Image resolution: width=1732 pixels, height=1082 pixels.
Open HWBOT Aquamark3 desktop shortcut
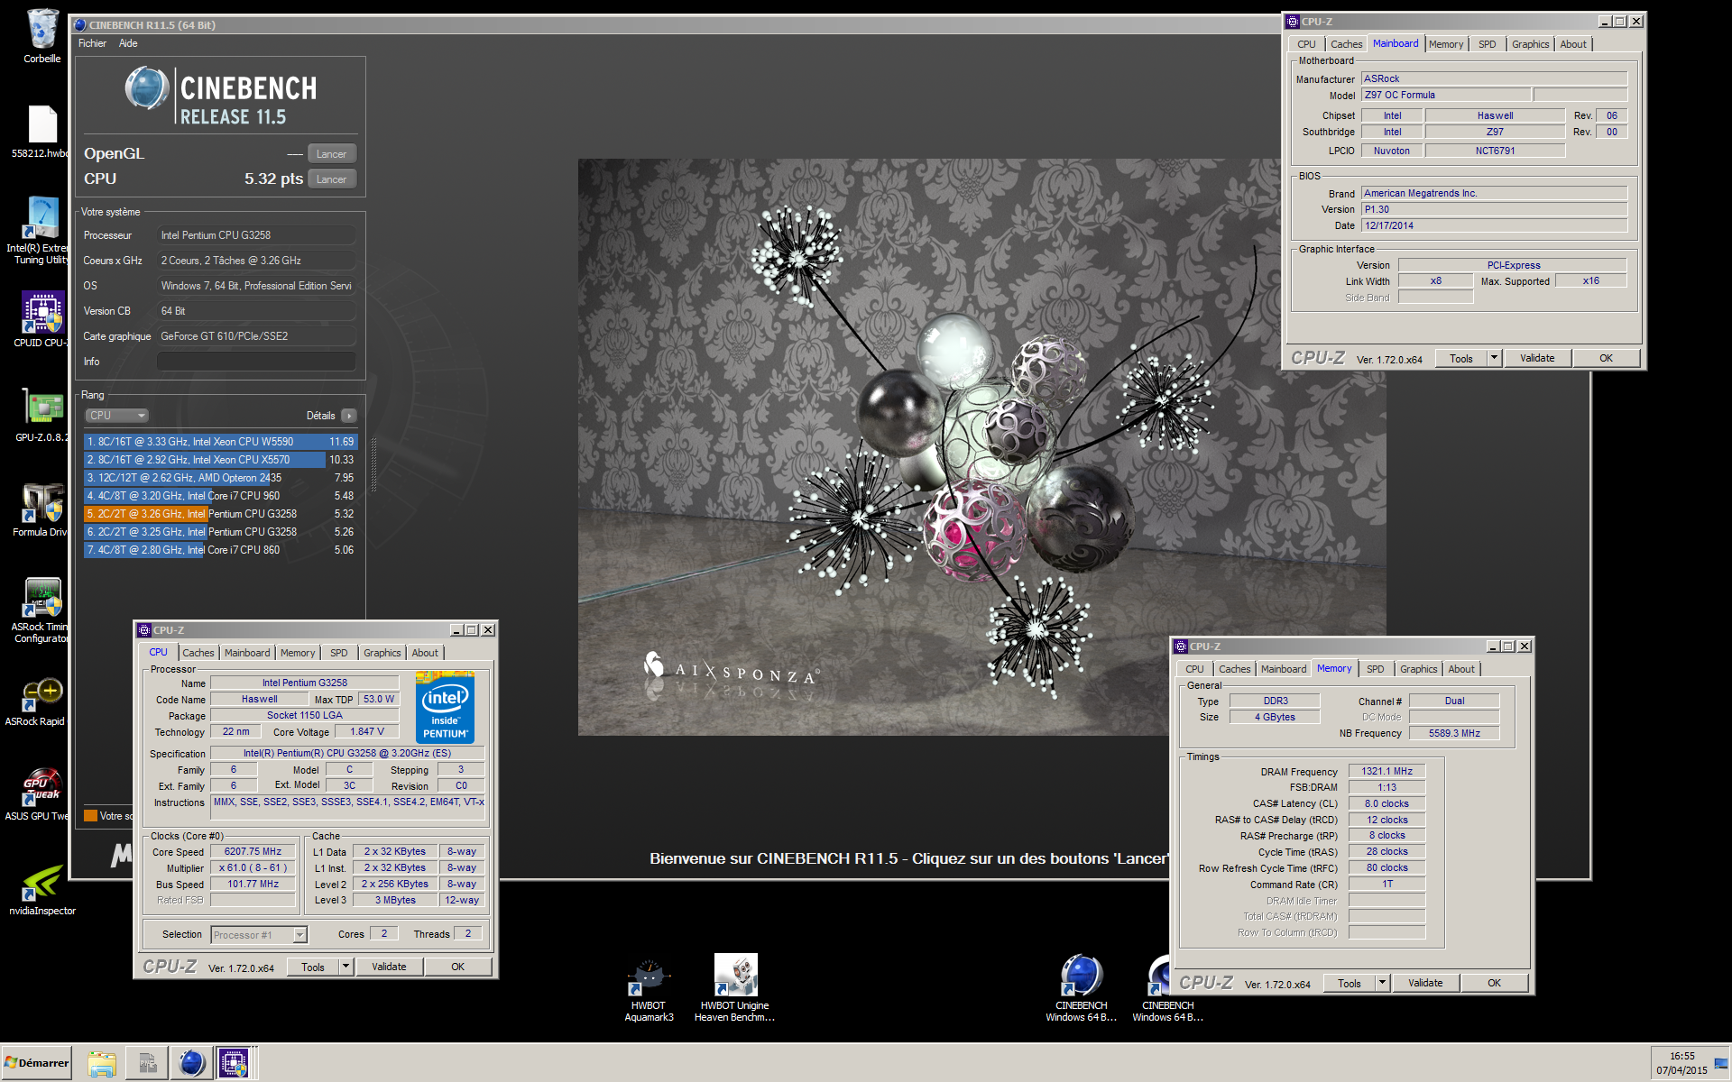649,988
